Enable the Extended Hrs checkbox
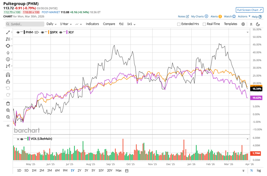Image resolution: width=267 pixels, height=176 pixels. tap(178, 24)
